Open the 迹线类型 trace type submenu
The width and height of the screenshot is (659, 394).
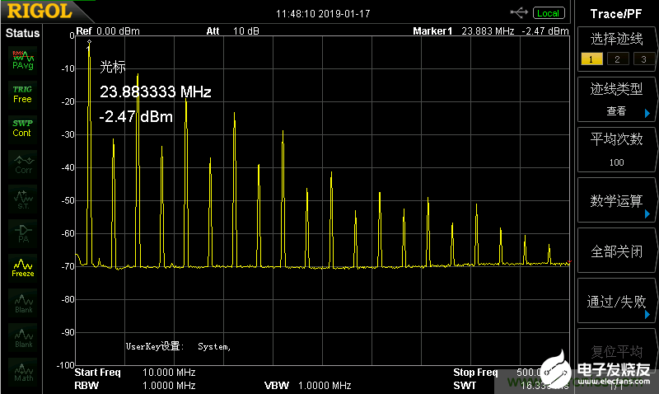[616, 99]
